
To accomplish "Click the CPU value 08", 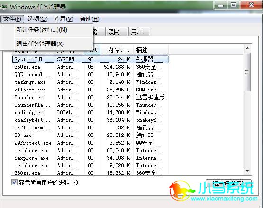I will click(91, 67).
